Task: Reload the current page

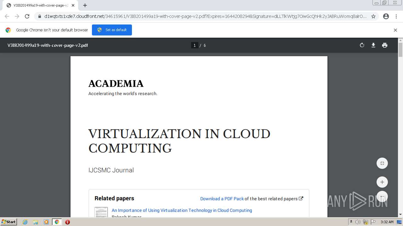Action: coord(27,16)
